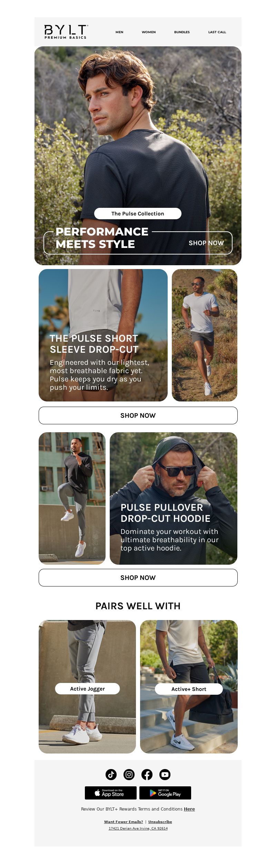Screen dimensions: 276x860
Task: Open the Rewards Terms Here link
Action: 189,809
